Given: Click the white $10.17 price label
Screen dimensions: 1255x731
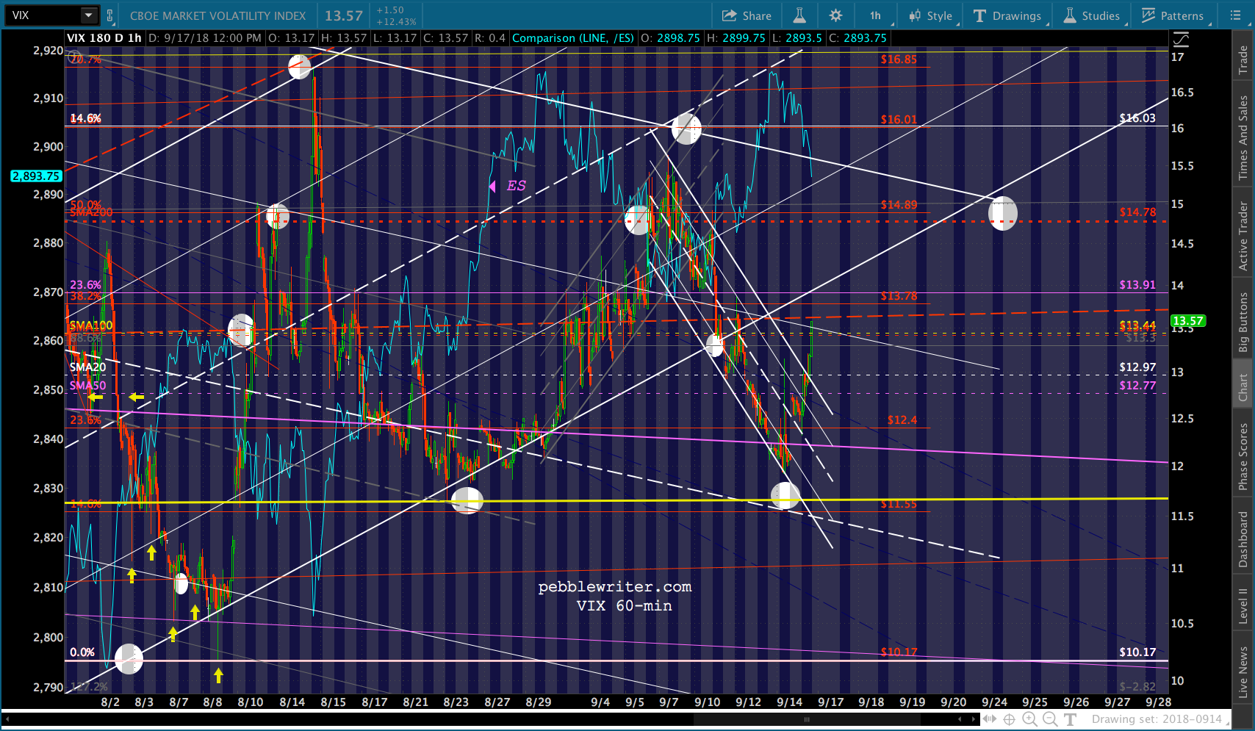Looking at the screenshot, I should (1137, 652).
